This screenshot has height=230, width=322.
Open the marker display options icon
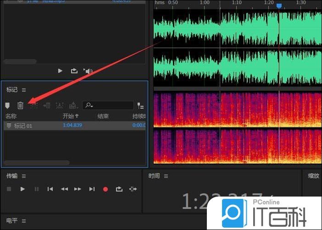(x=140, y=106)
